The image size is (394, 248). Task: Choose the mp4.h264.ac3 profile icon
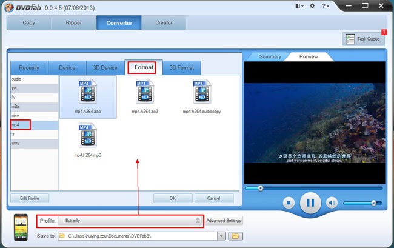pos(145,92)
